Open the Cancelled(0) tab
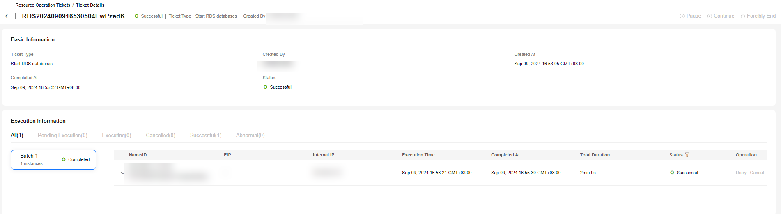 pos(161,135)
